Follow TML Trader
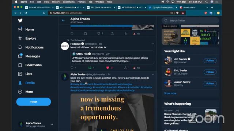 click(210, 72)
